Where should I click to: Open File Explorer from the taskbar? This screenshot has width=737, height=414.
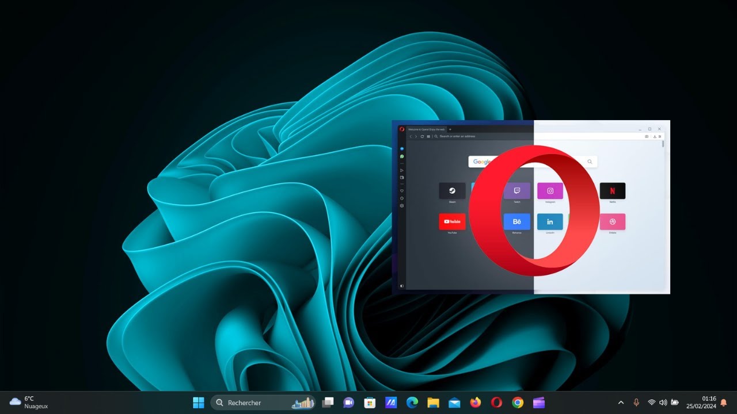pyautogui.click(x=433, y=402)
